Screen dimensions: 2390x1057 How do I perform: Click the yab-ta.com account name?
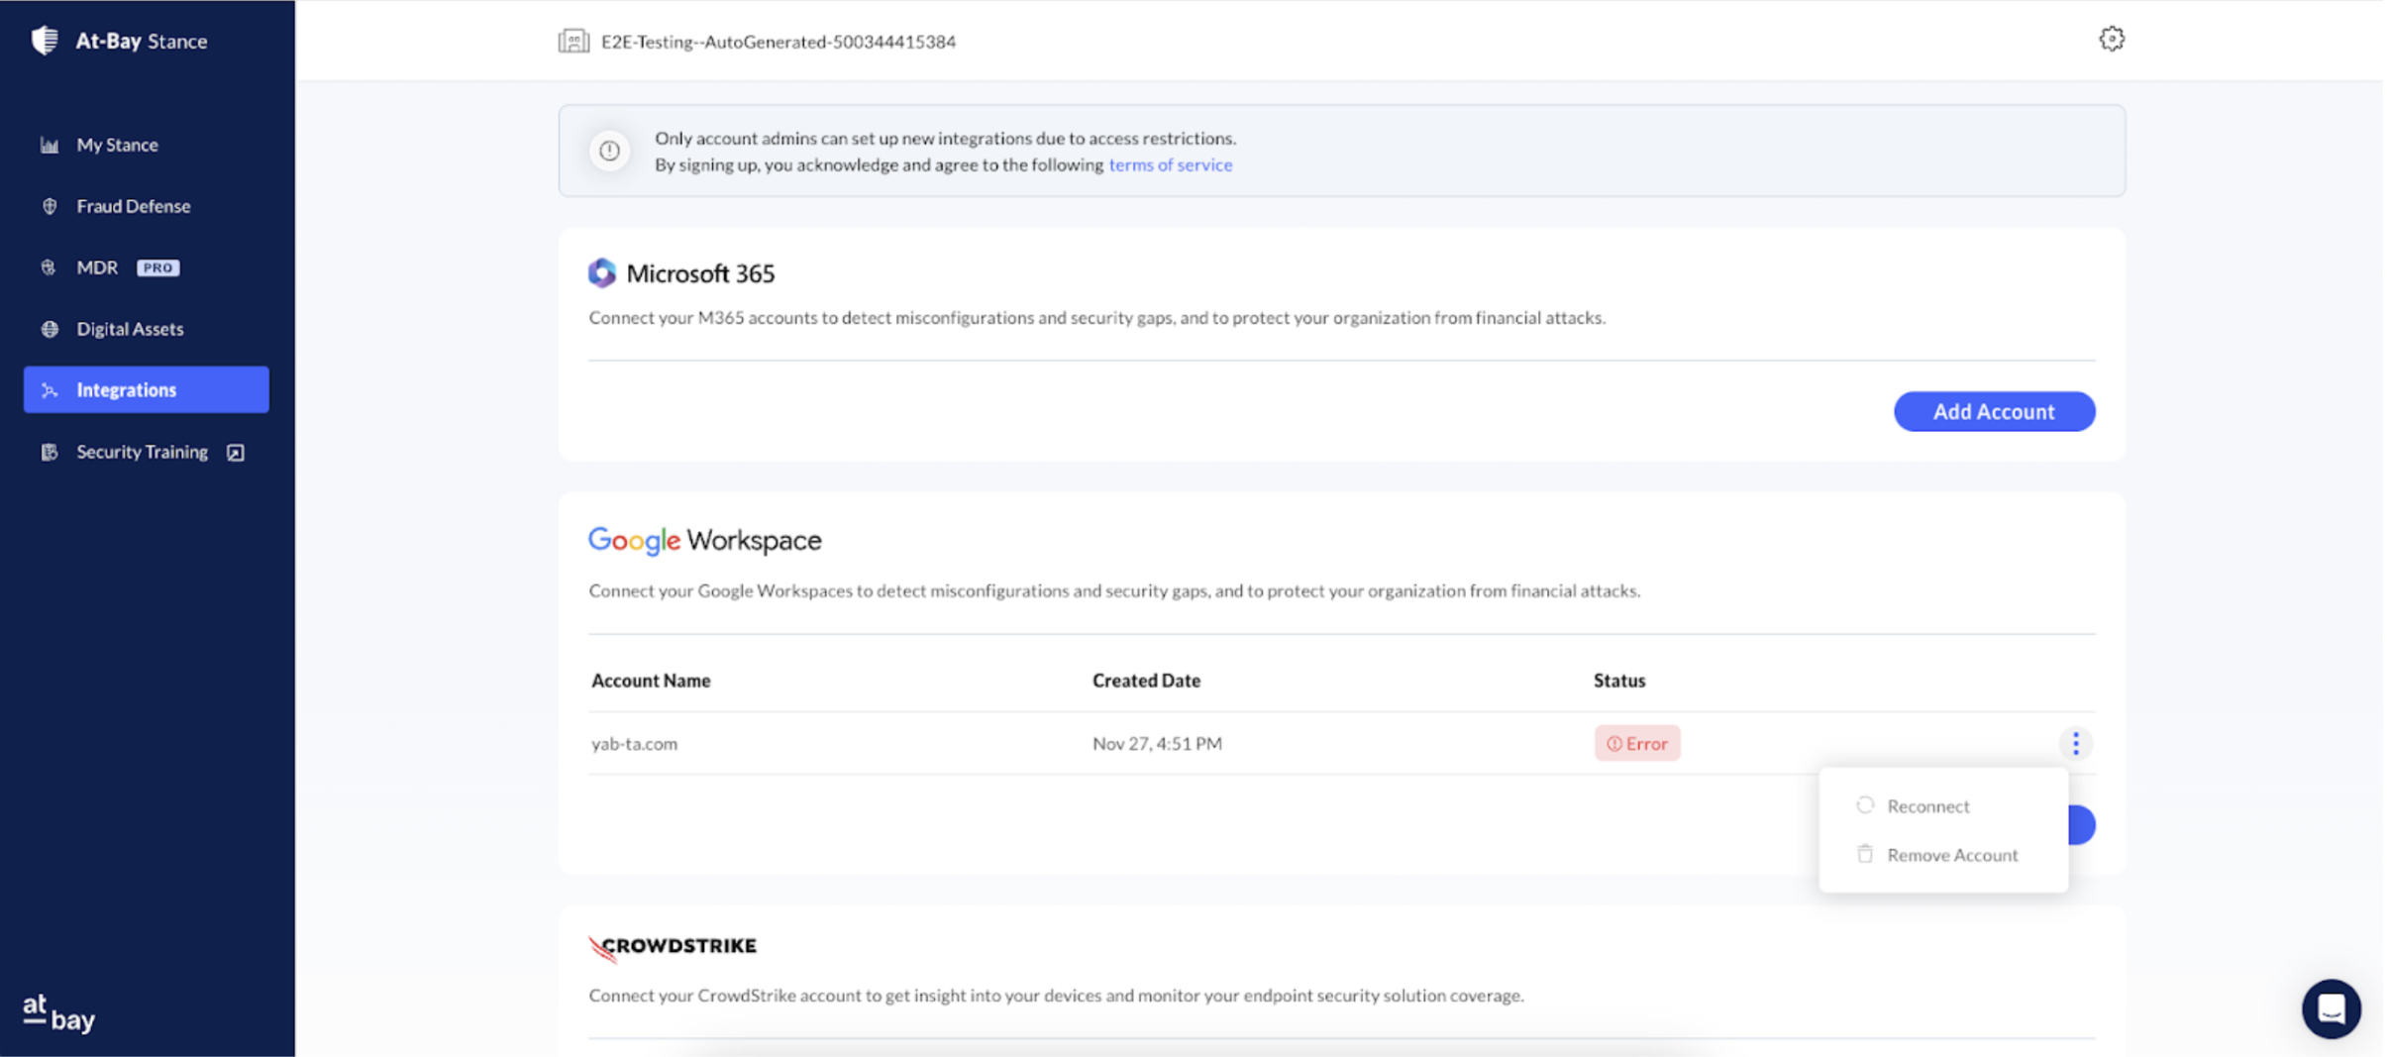tap(634, 744)
